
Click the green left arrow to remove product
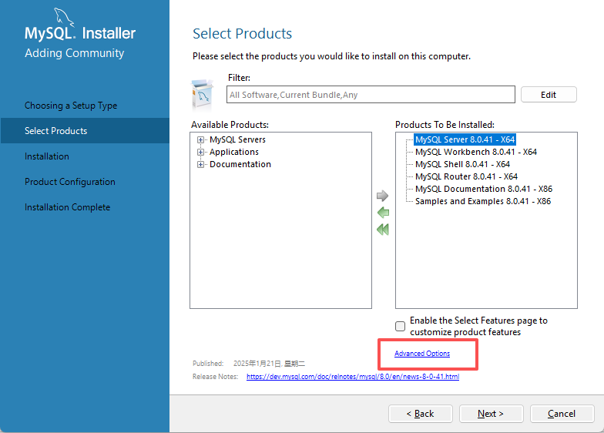click(383, 213)
